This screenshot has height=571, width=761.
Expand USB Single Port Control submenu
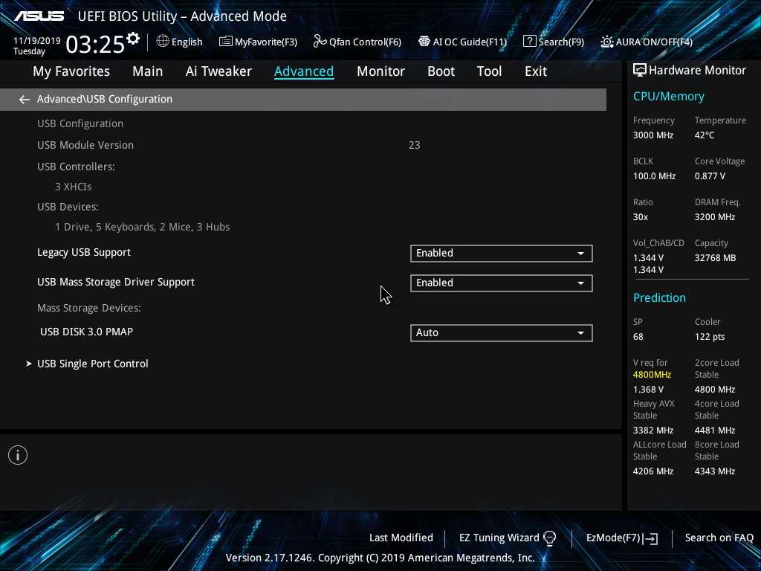[92, 364]
